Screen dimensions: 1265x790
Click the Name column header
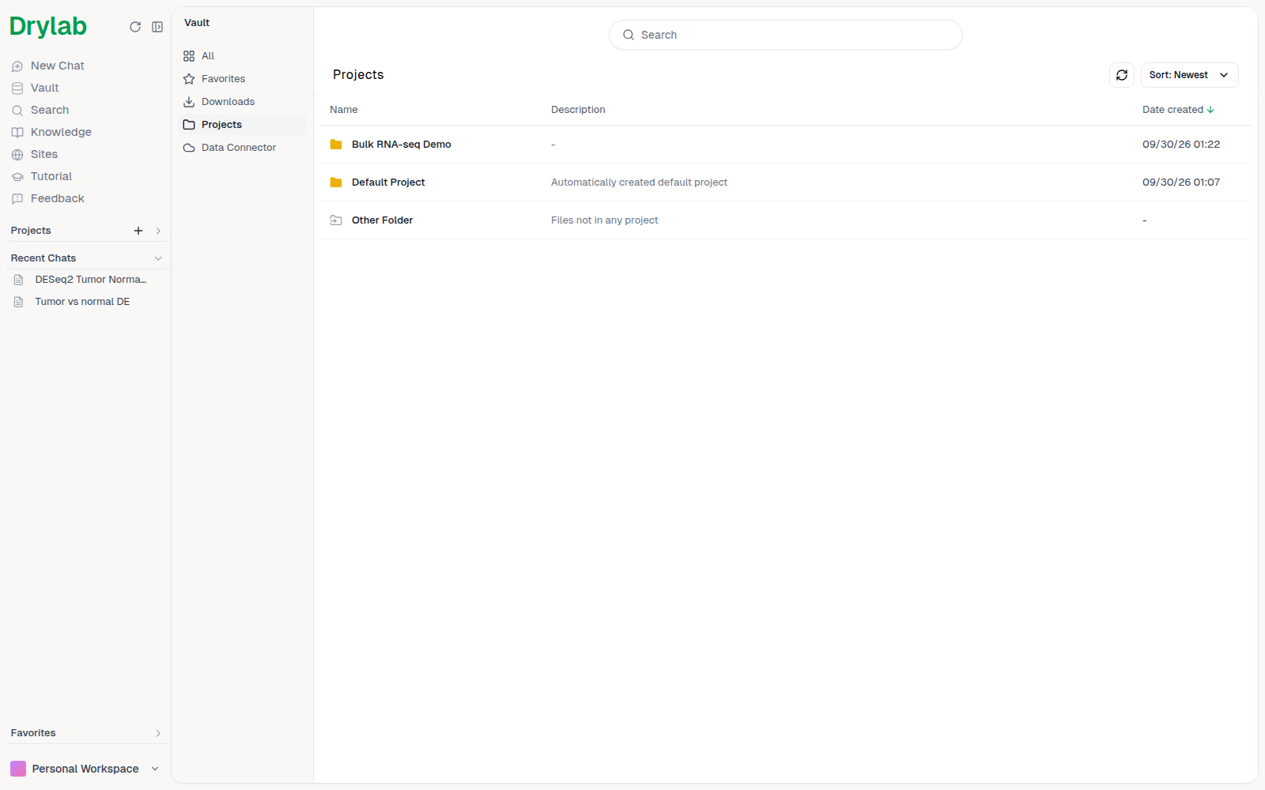pos(344,110)
